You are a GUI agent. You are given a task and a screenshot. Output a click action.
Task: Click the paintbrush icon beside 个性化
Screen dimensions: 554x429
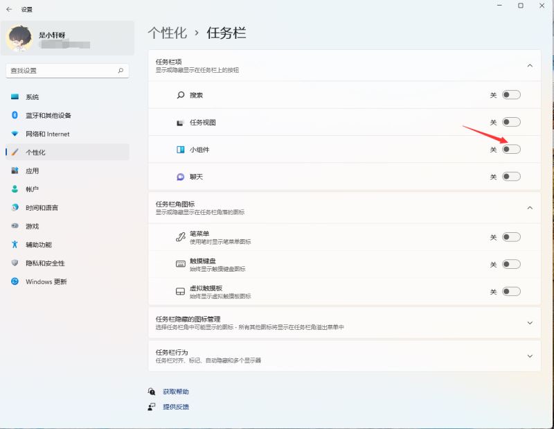[x=15, y=152]
